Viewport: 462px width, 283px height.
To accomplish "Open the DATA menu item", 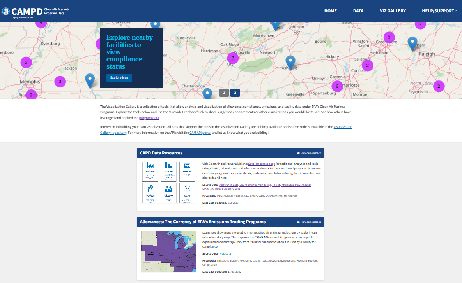I will coord(358,11).
